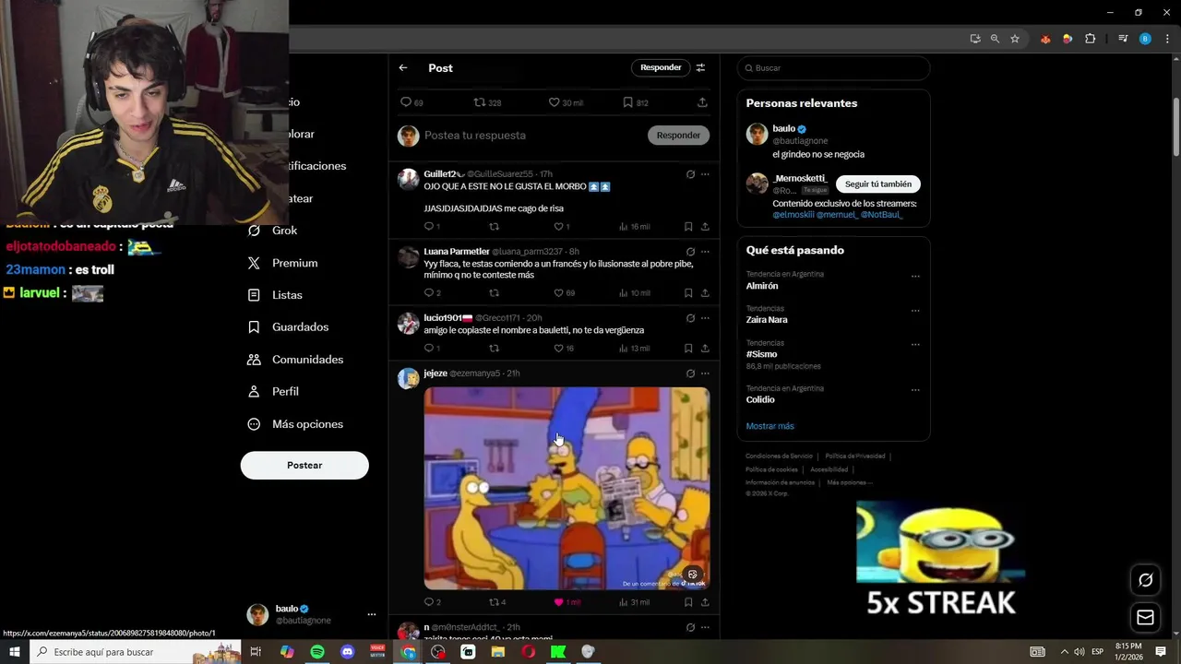Follow _Mernosketti_ with Seguir tú también

pyautogui.click(x=877, y=184)
